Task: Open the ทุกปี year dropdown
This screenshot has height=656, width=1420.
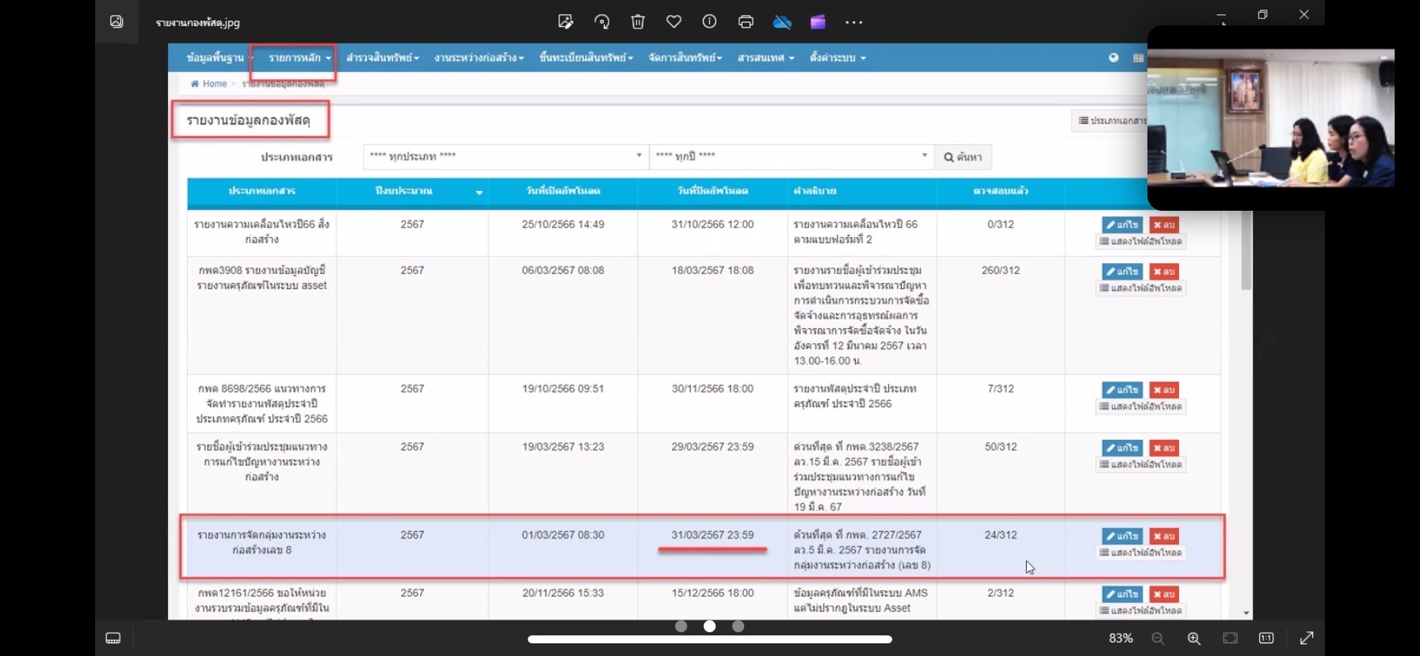Action: [791, 156]
